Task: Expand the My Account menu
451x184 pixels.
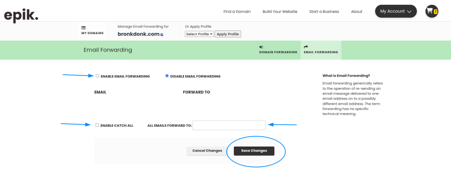Action: 396,11
